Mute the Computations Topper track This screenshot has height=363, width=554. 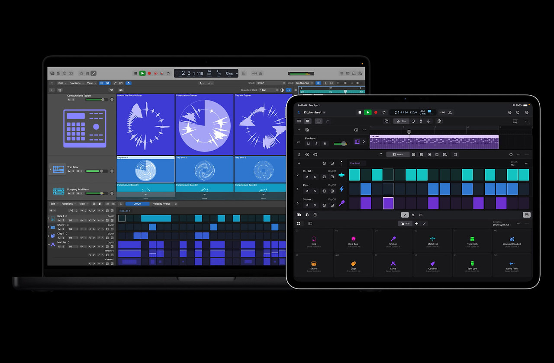(69, 100)
